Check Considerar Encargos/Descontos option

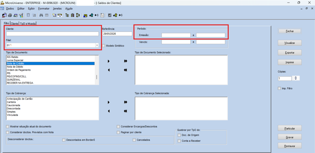pyautogui.click(x=118, y=127)
